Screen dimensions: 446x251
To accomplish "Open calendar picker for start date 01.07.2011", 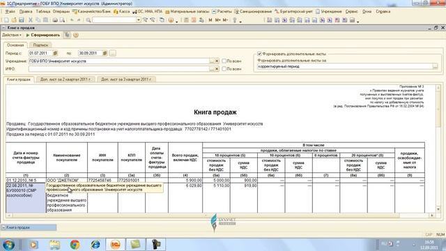I will (55, 53).
